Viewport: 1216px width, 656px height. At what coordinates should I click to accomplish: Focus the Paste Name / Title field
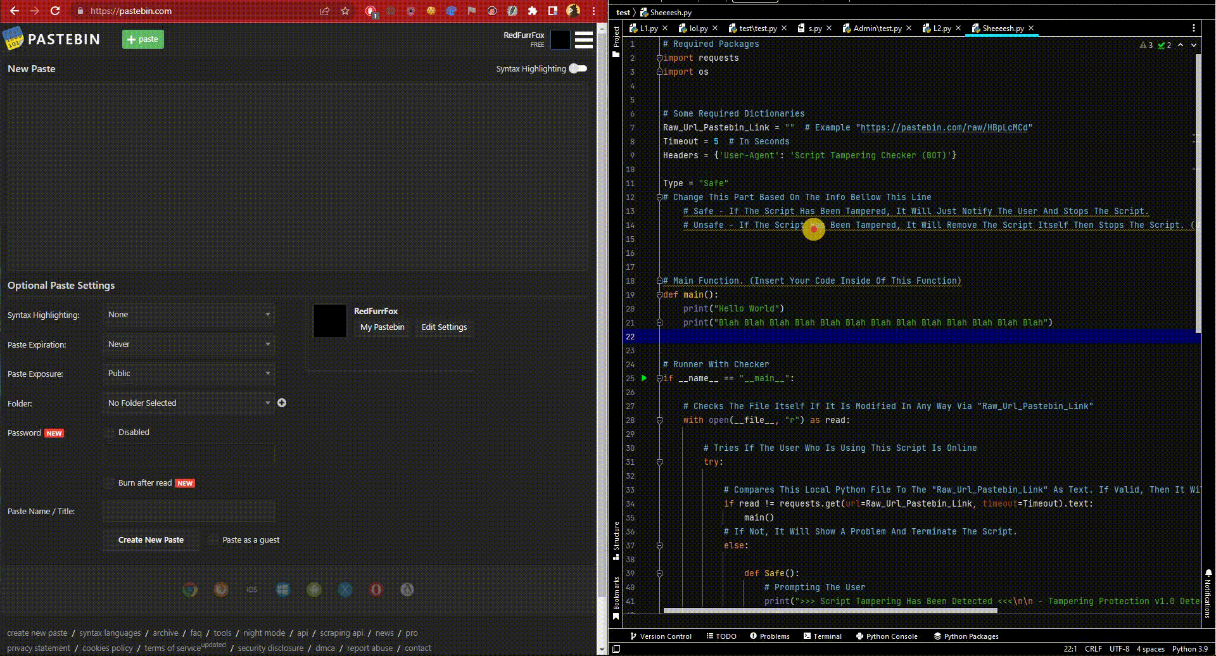point(189,511)
